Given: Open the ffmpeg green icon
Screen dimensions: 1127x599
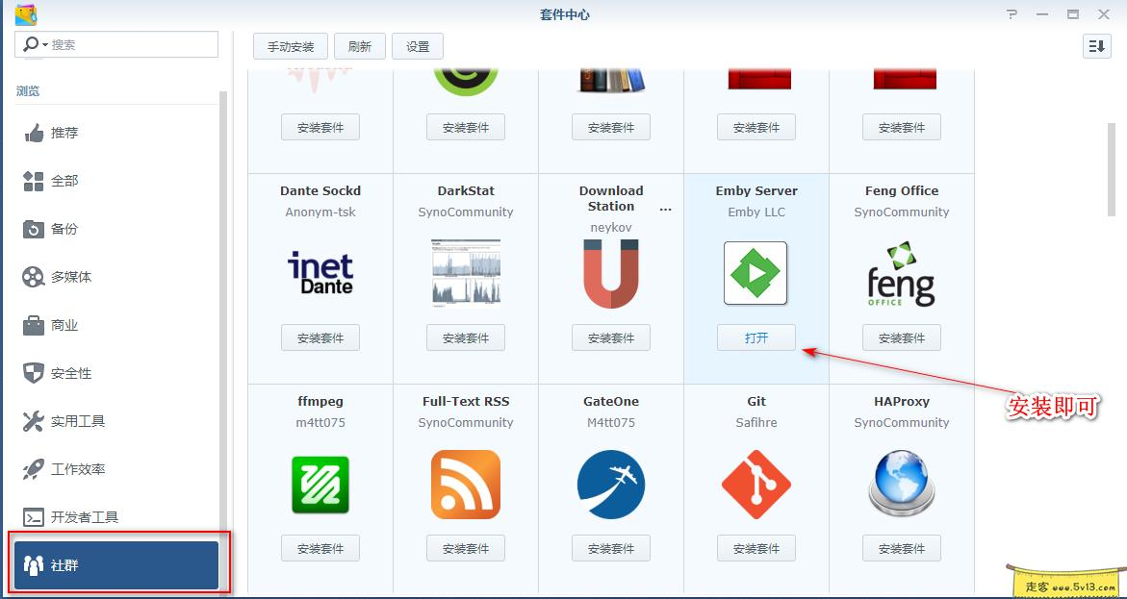Looking at the screenshot, I should coord(320,485).
